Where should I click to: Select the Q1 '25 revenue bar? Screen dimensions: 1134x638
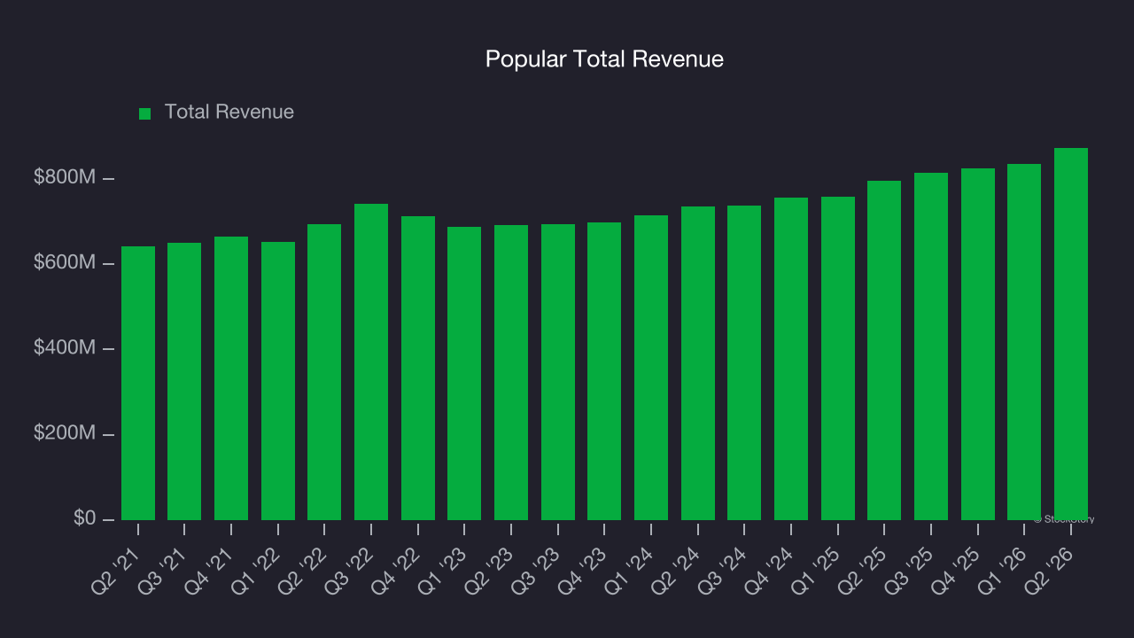tap(838, 358)
